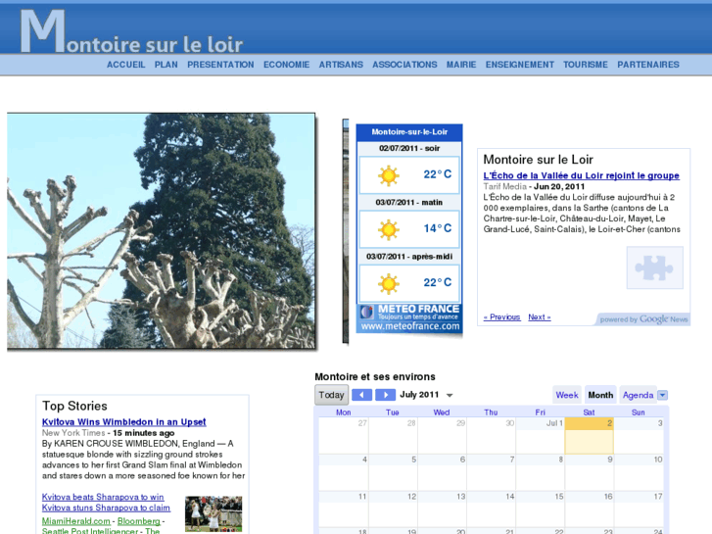This screenshot has width=712, height=534.
Task: Click the 22°C soir temperature
Action: [437, 174]
